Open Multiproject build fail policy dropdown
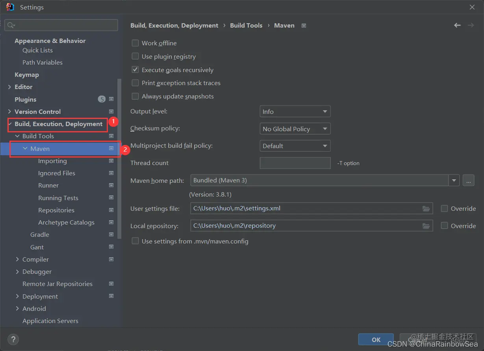484x351 pixels. (295, 146)
